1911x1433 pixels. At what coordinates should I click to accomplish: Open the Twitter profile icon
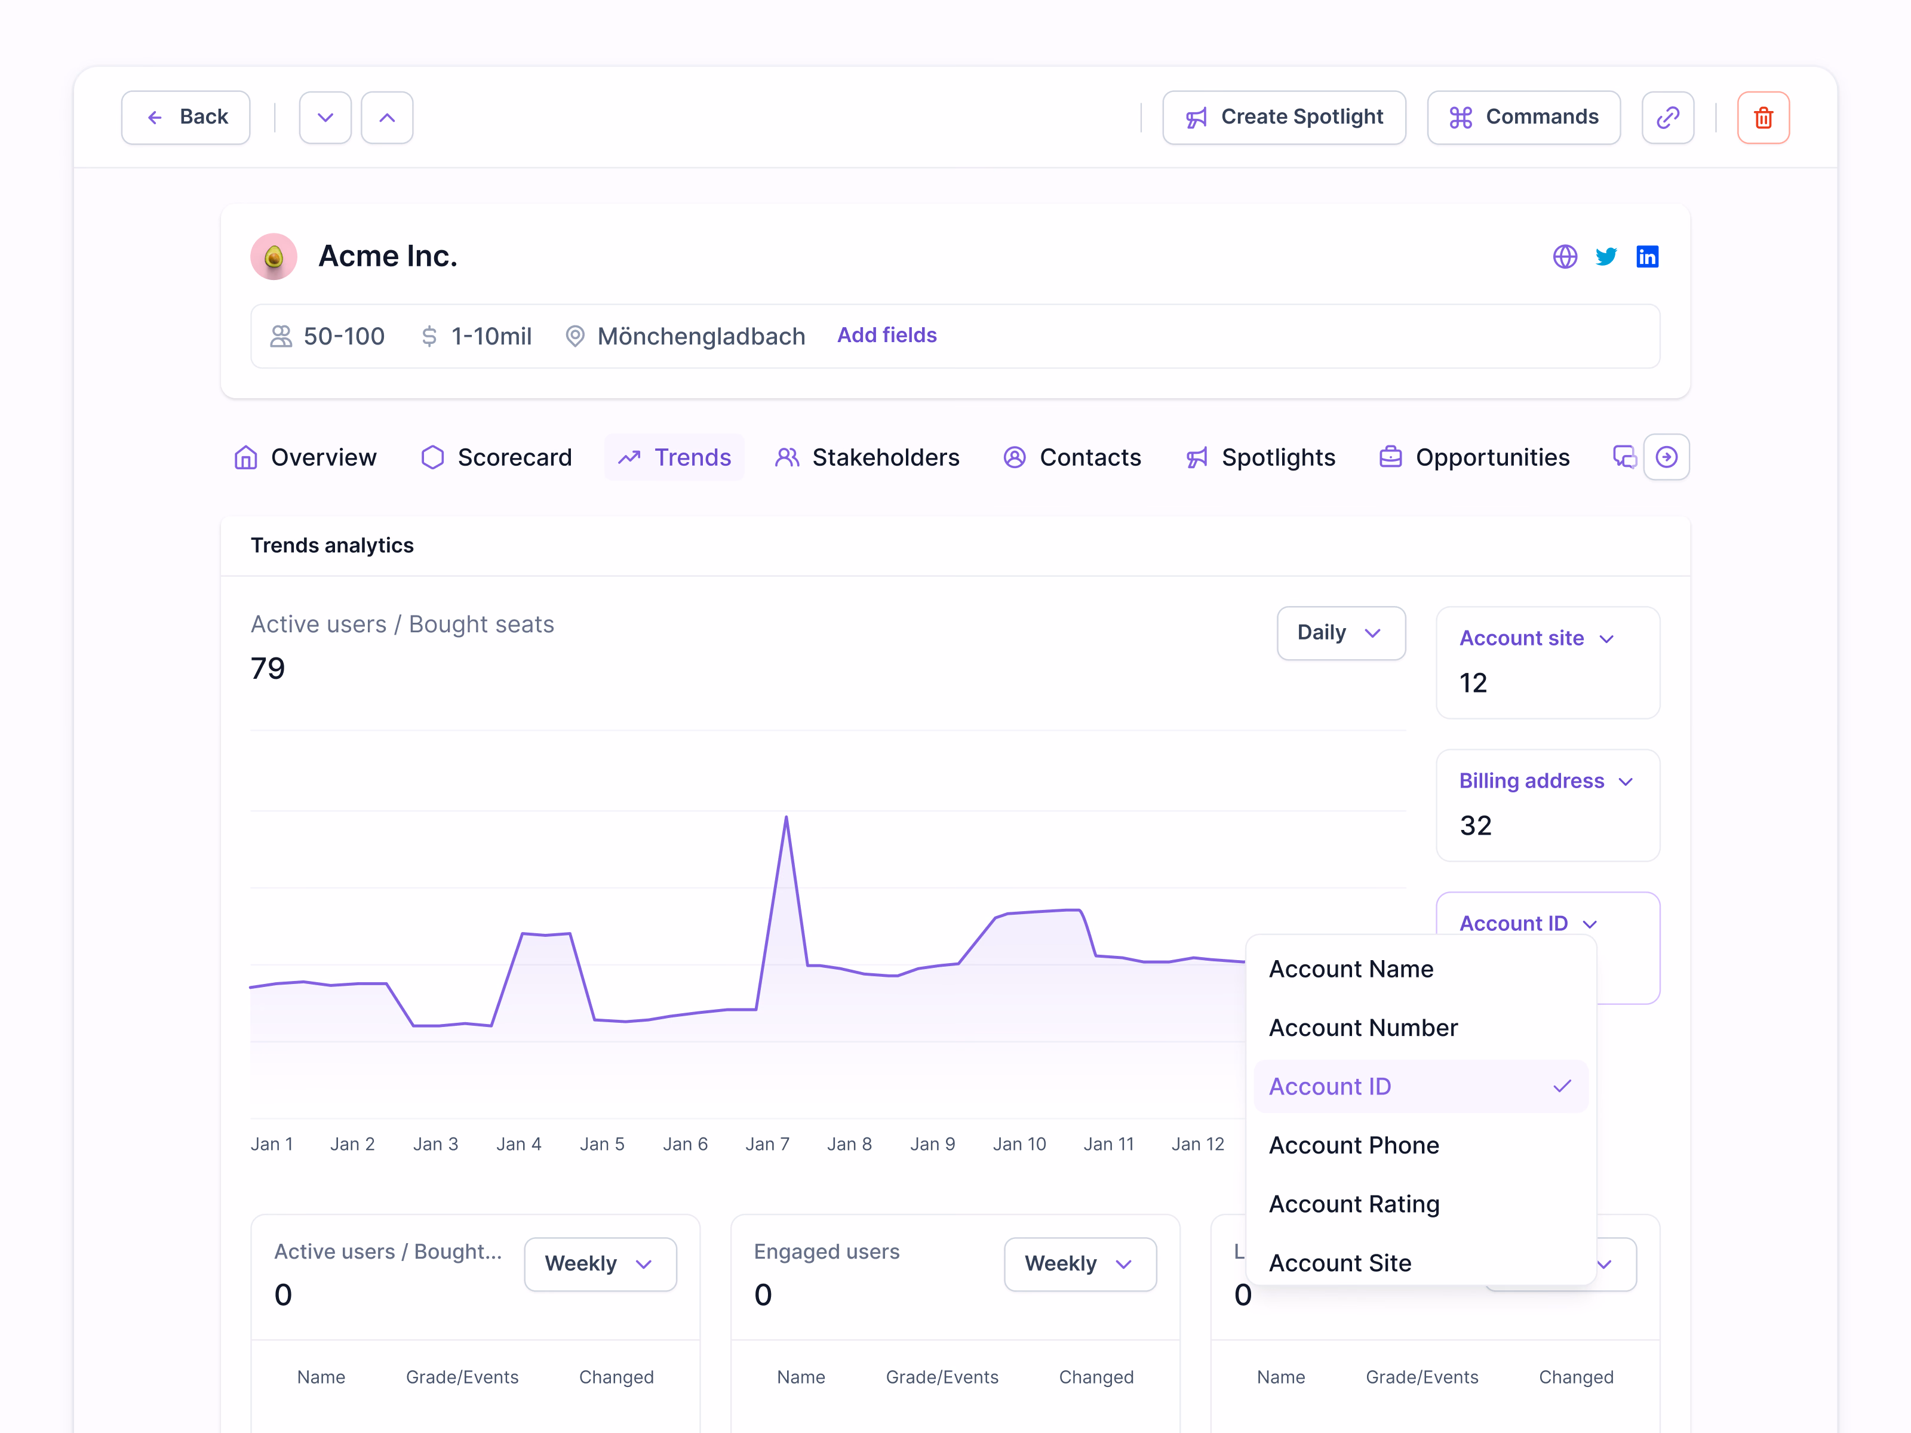pos(1606,257)
